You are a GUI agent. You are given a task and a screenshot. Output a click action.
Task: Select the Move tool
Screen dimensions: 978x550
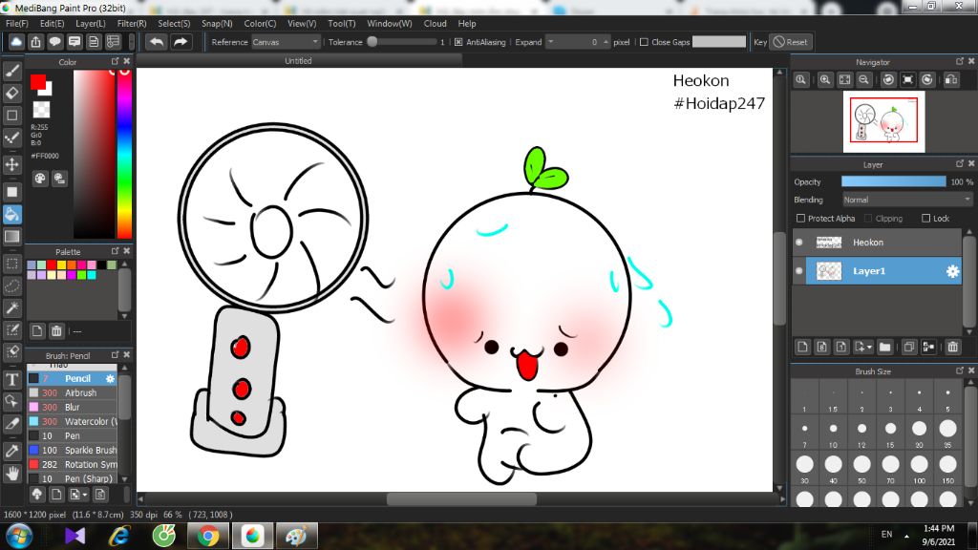(x=11, y=164)
